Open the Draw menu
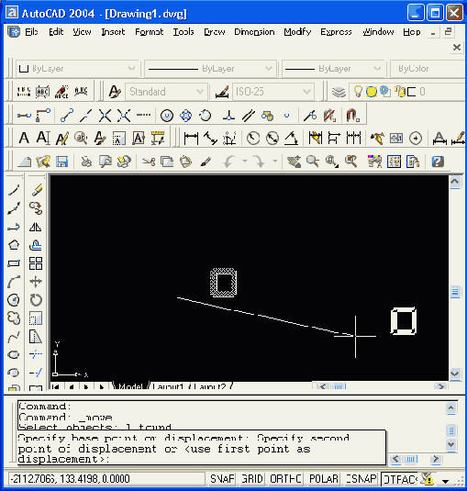This screenshot has width=467, height=491. (x=215, y=31)
